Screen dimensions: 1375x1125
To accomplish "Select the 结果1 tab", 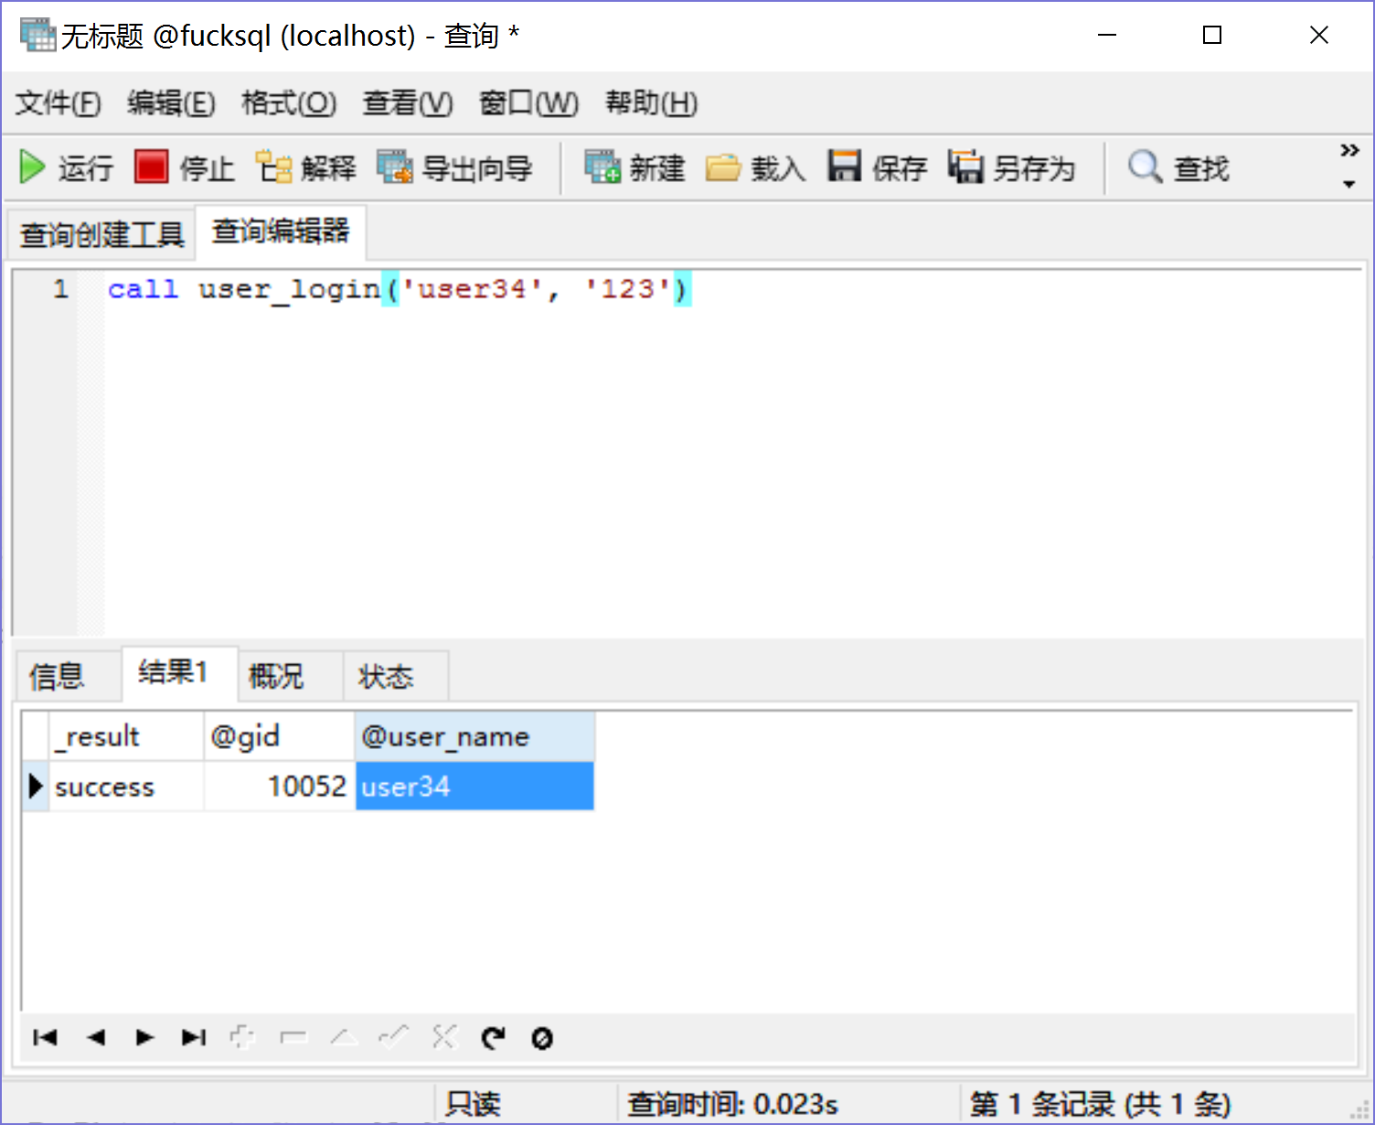I will [x=179, y=673].
